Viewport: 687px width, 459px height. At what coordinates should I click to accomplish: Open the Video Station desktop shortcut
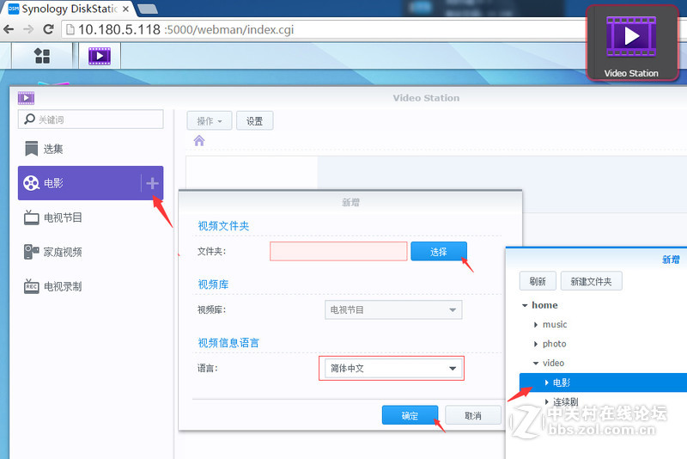pyautogui.click(x=631, y=42)
